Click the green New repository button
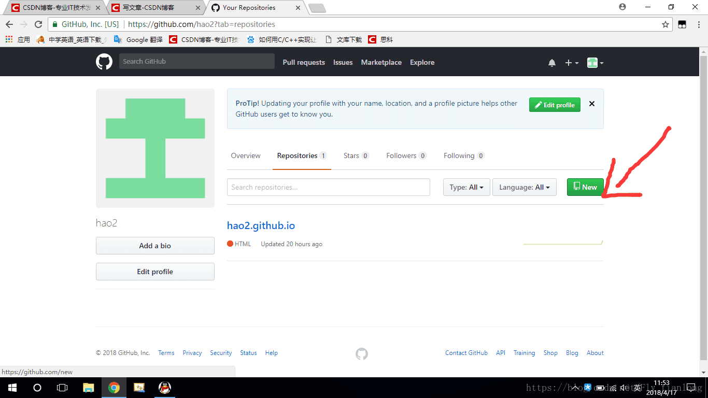 click(x=585, y=187)
